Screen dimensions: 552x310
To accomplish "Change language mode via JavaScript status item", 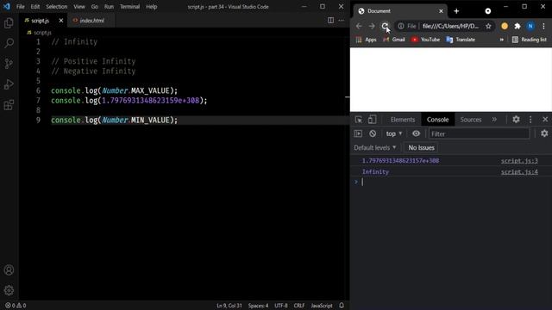I will click(322, 306).
